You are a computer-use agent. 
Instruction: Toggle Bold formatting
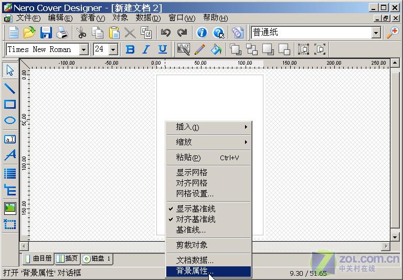tap(130, 49)
